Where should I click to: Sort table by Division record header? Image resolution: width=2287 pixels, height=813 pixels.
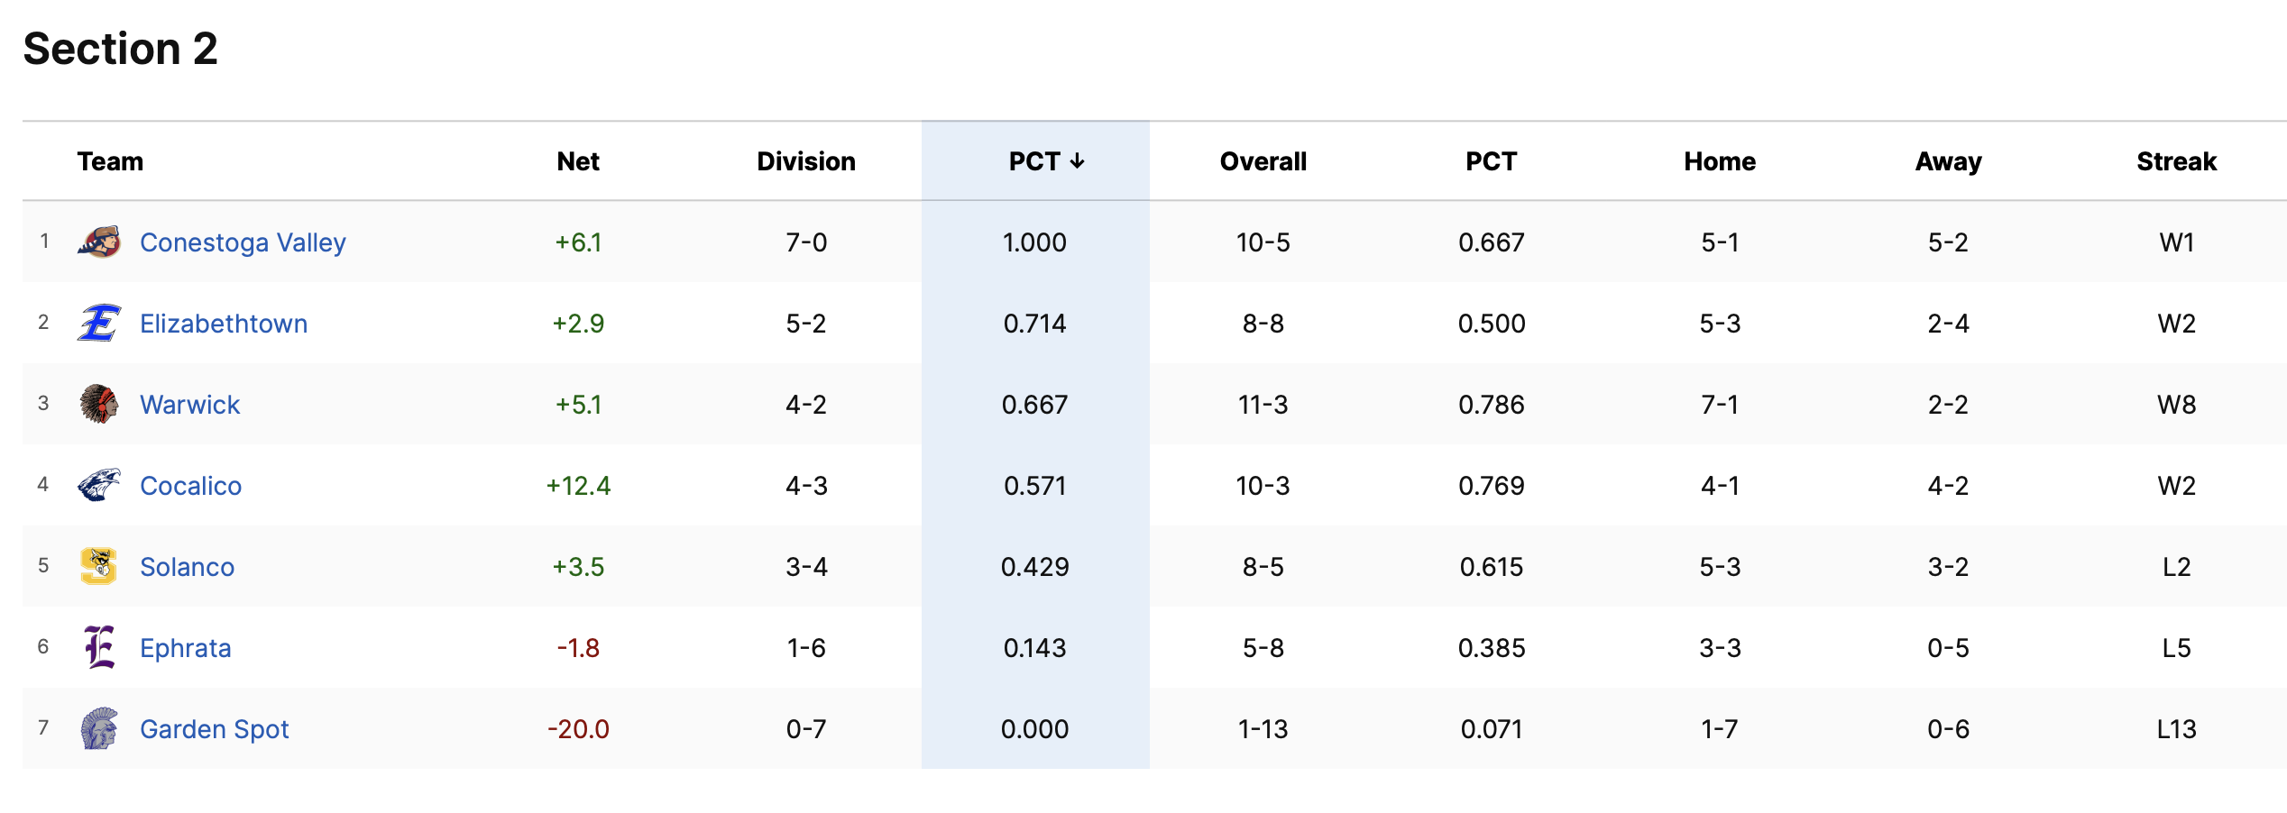tap(806, 161)
